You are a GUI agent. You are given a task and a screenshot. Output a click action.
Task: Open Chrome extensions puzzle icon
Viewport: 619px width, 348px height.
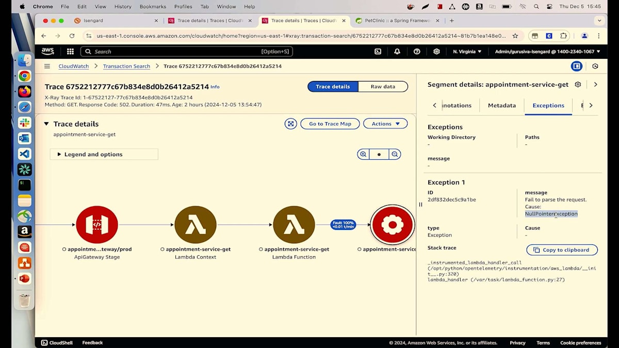click(563, 36)
